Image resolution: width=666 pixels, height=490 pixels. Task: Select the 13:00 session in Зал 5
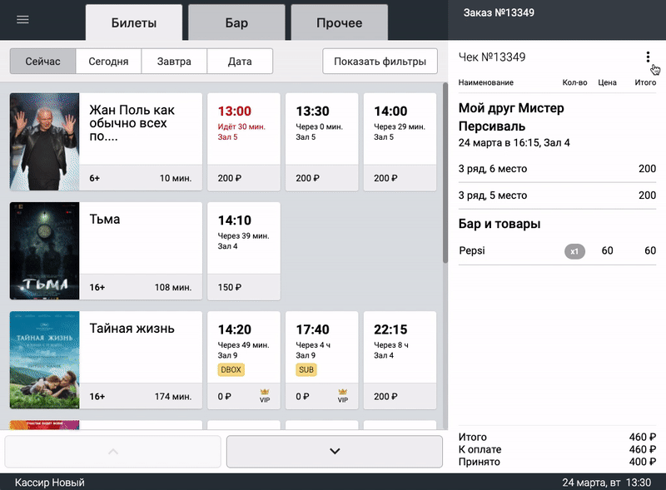pos(244,141)
